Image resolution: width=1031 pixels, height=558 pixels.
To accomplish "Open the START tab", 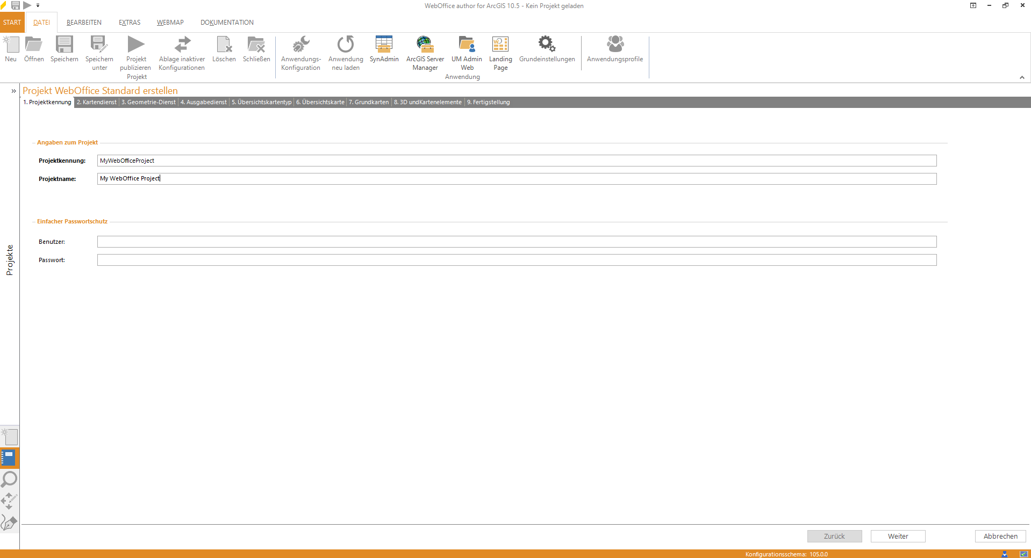I will [x=12, y=23].
